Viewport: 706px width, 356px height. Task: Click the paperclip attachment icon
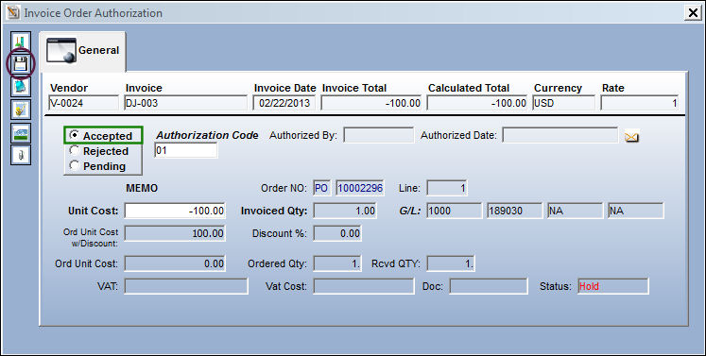21,155
